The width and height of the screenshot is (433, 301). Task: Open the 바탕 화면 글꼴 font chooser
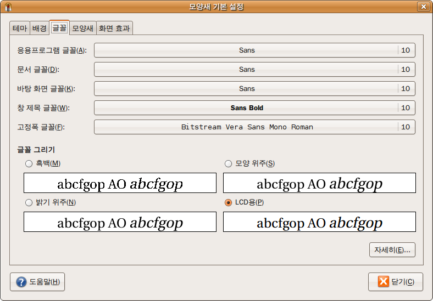[254, 88]
